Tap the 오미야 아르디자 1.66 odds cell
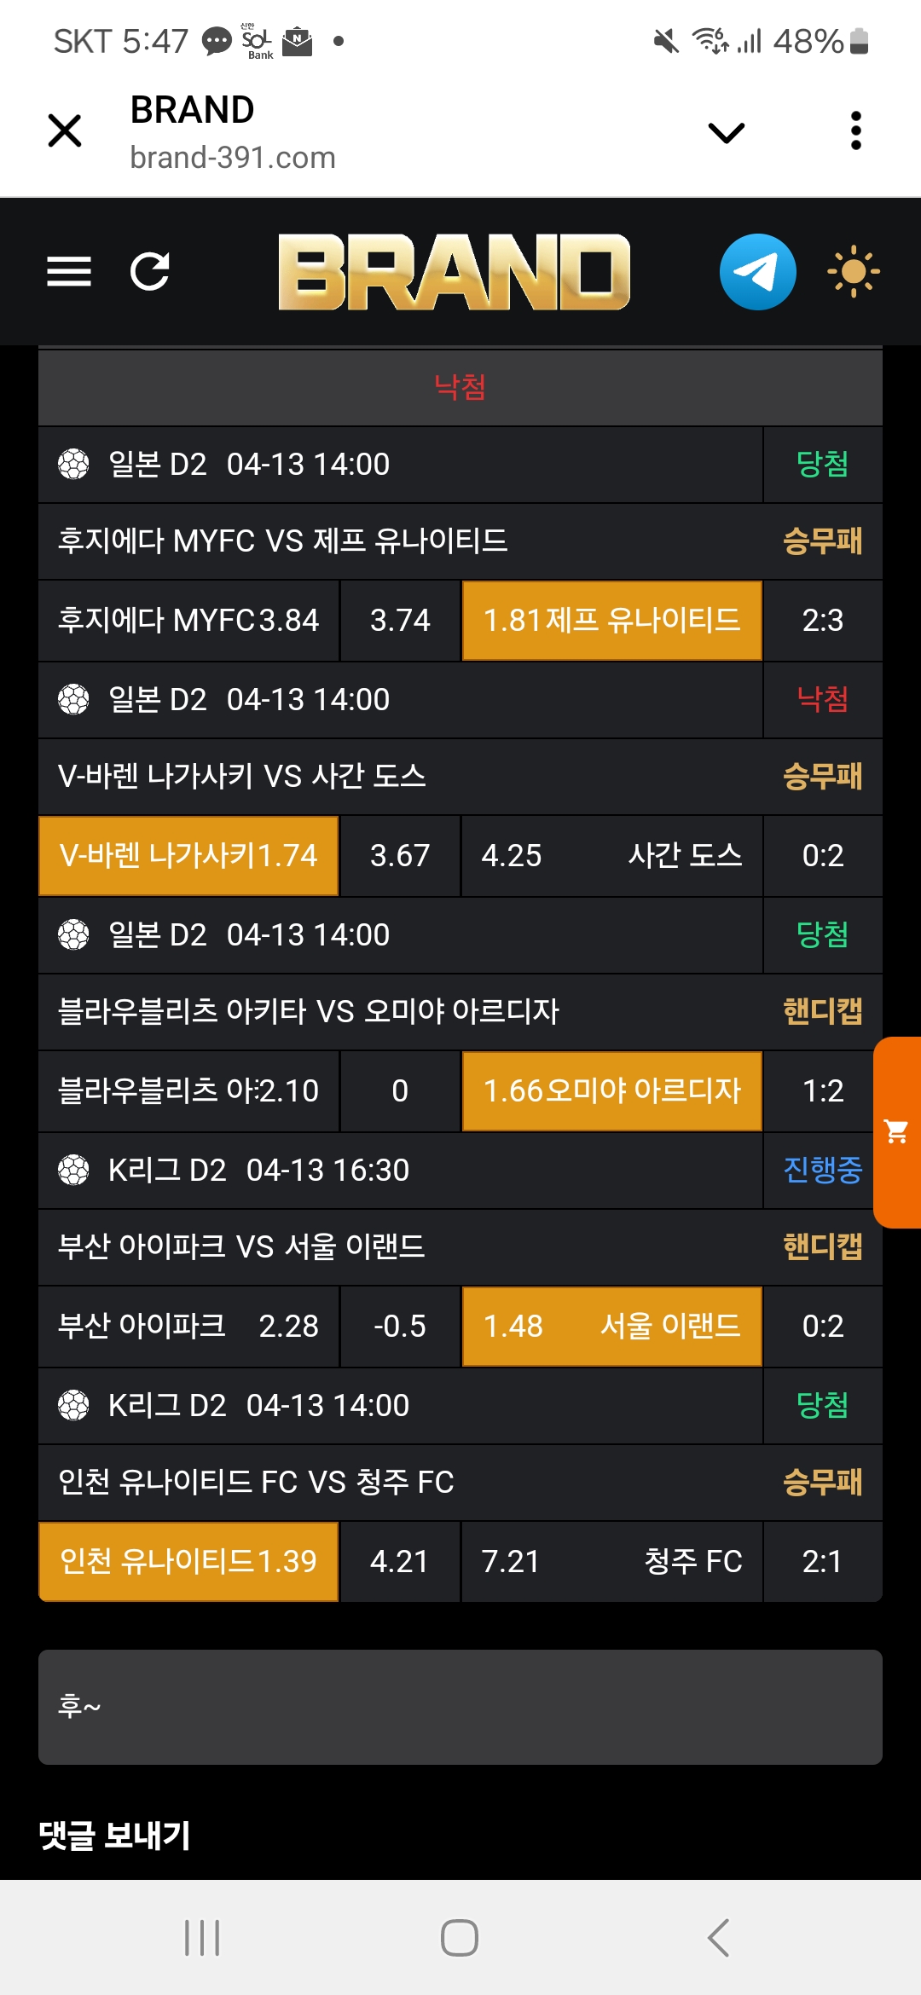 [611, 1091]
